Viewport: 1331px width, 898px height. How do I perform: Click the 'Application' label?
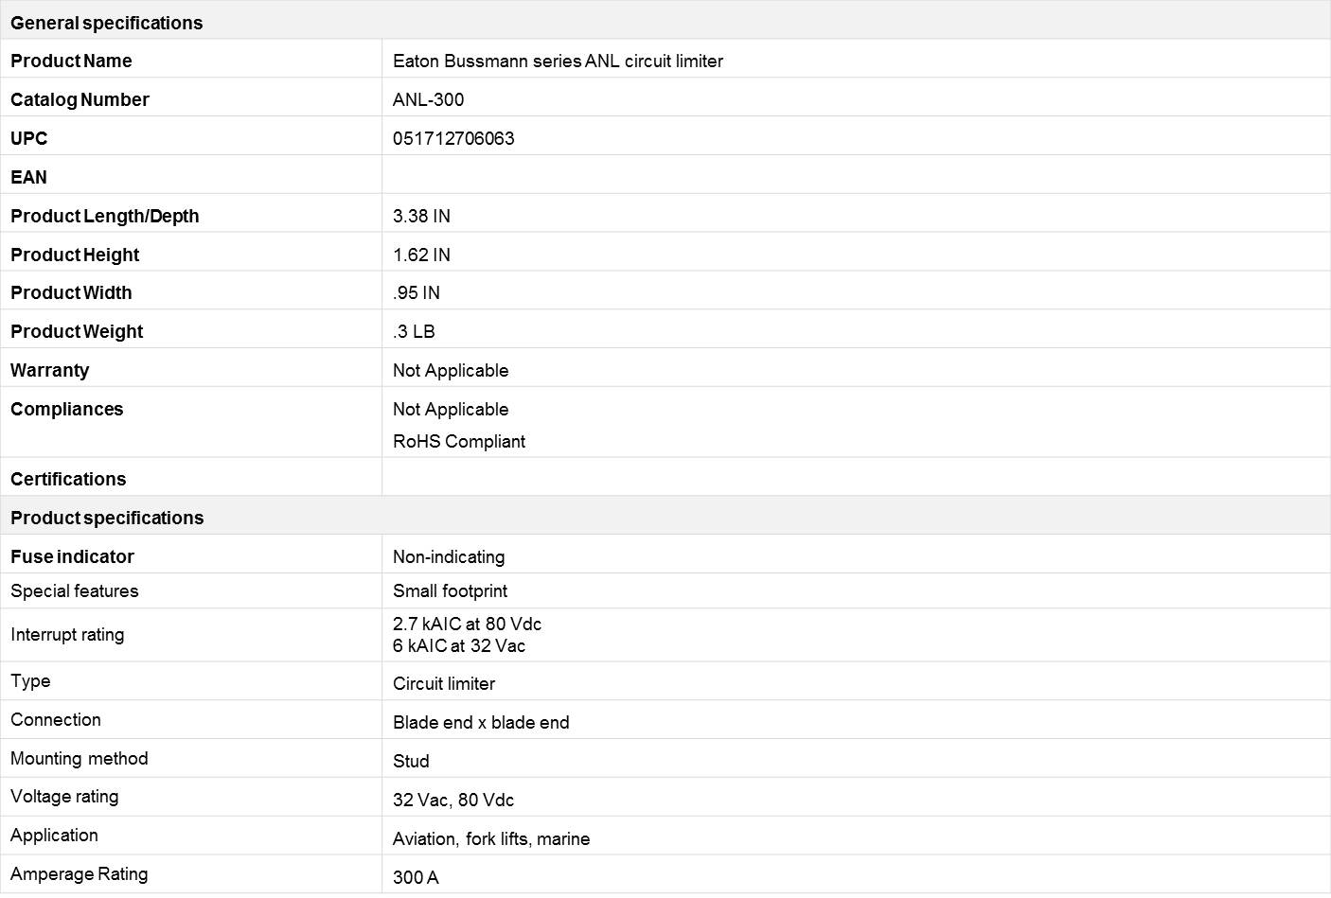54,835
